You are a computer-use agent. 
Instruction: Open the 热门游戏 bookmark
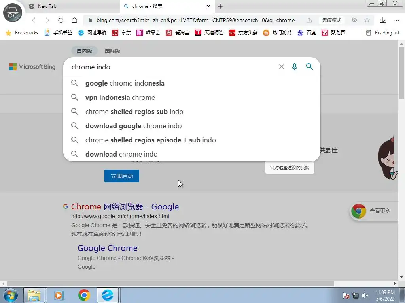point(277,33)
